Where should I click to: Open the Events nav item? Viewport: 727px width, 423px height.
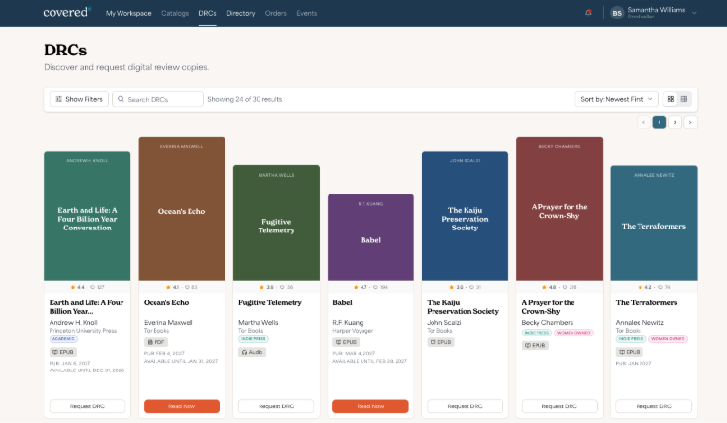pyautogui.click(x=306, y=13)
